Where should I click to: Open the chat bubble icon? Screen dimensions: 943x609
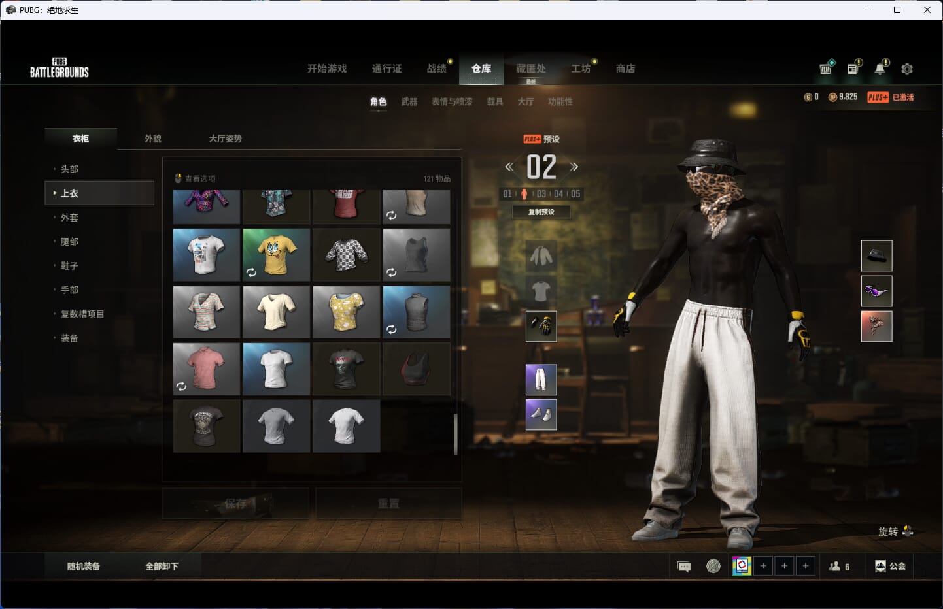(x=684, y=567)
